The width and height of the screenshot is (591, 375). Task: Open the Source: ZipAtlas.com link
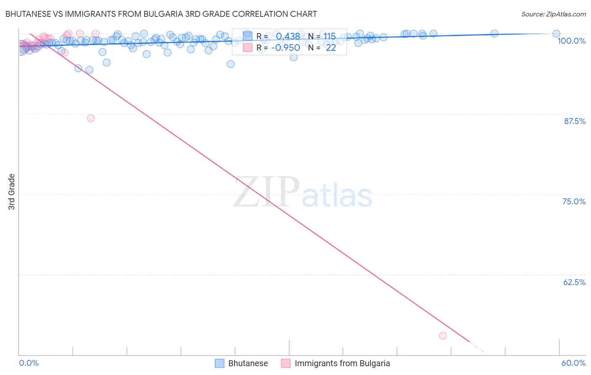point(554,14)
